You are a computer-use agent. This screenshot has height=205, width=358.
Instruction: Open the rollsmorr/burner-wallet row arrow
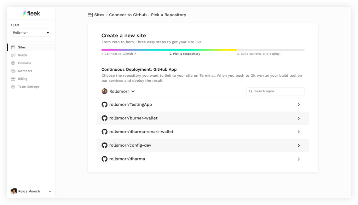pyautogui.click(x=299, y=118)
